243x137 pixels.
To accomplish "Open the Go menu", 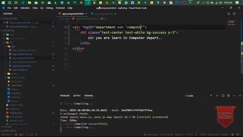I will tap(42, 8).
